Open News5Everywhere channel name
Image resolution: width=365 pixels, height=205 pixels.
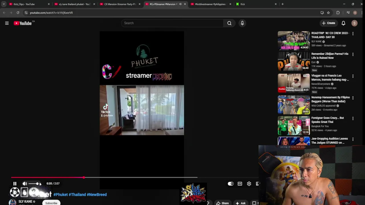321,84
